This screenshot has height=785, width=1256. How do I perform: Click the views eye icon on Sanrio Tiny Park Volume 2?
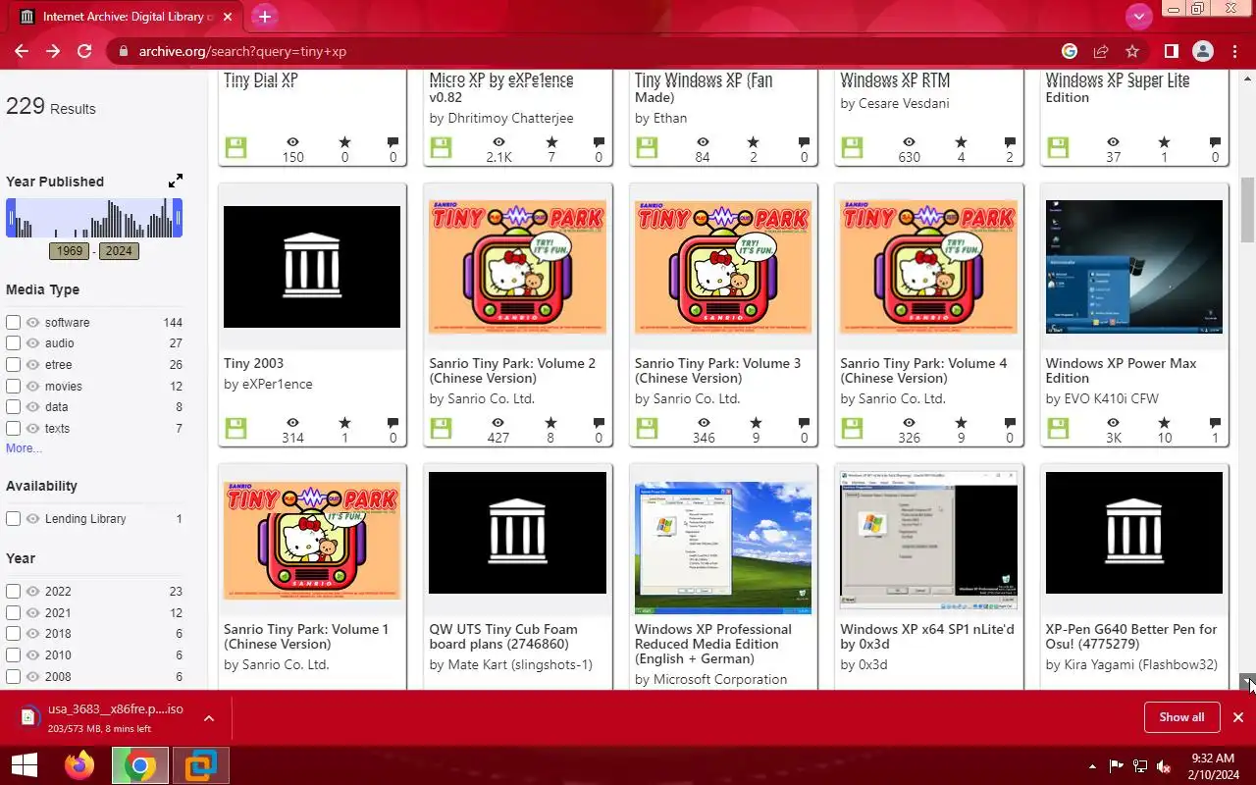(498, 423)
